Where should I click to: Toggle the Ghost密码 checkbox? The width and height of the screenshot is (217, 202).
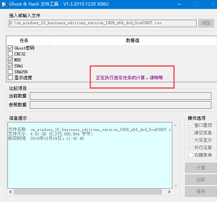pyautogui.click(x=10, y=48)
